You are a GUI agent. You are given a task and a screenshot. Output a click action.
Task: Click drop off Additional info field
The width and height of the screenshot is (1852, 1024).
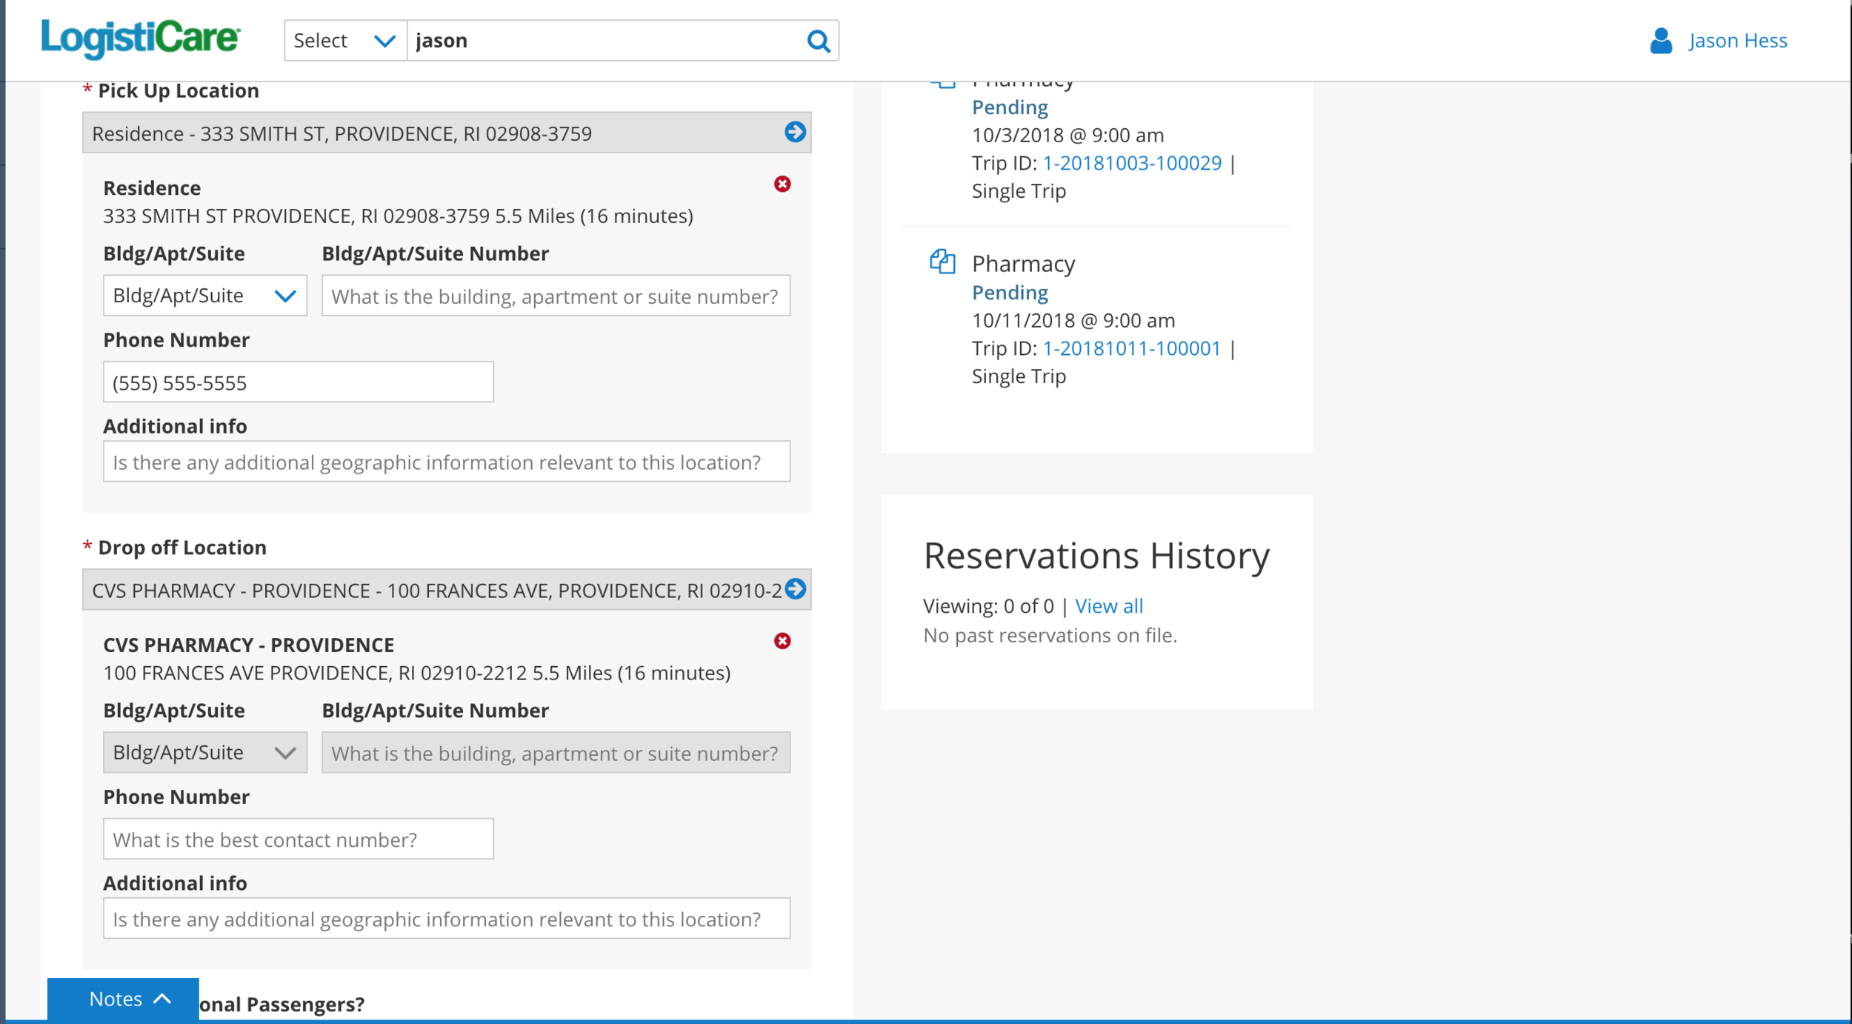(447, 919)
